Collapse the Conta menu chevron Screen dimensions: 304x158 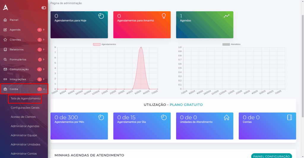pos(44,89)
